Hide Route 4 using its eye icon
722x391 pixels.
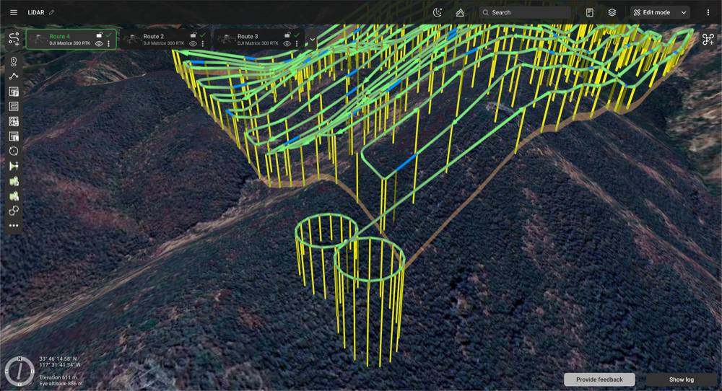pyautogui.click(x=98, y=44)
